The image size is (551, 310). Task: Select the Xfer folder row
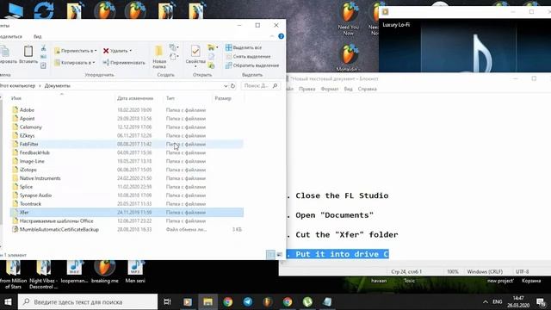(127, 213)
